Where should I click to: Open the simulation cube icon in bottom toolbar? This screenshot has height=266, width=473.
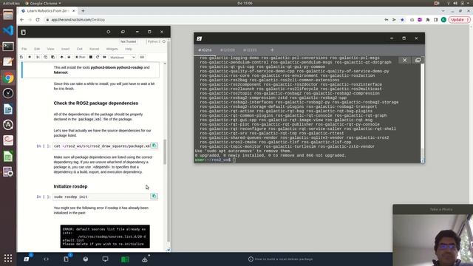[x=86, y=259]
